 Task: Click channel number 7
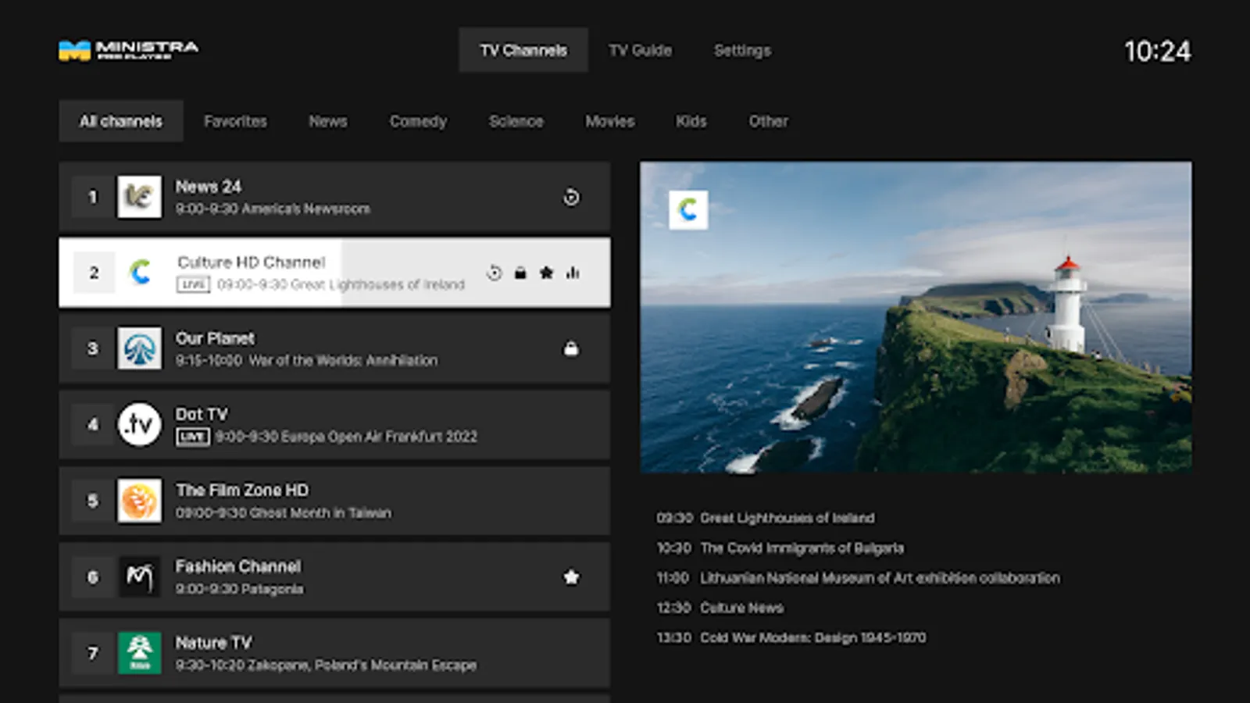[x=92, y=652]
